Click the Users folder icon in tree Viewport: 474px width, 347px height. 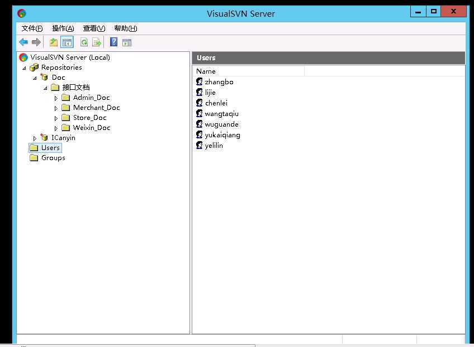tap(34, 148)
